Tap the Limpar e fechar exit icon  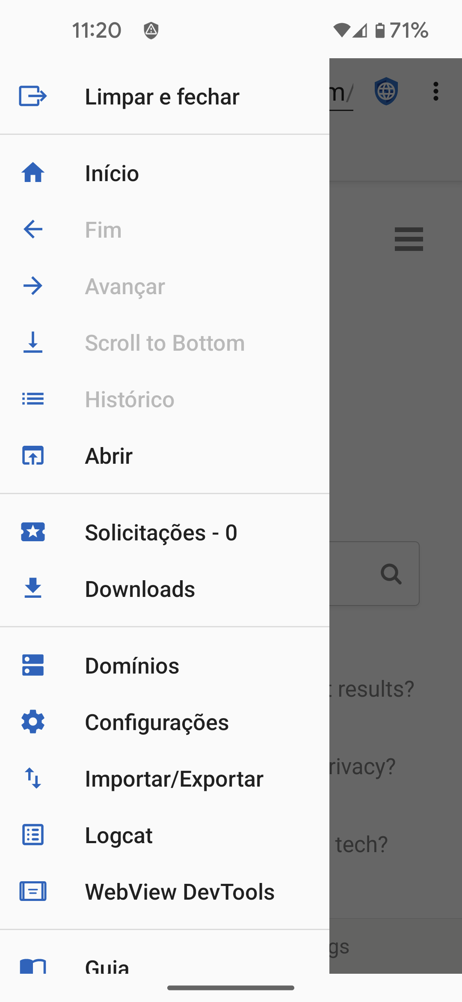[33, 96]
